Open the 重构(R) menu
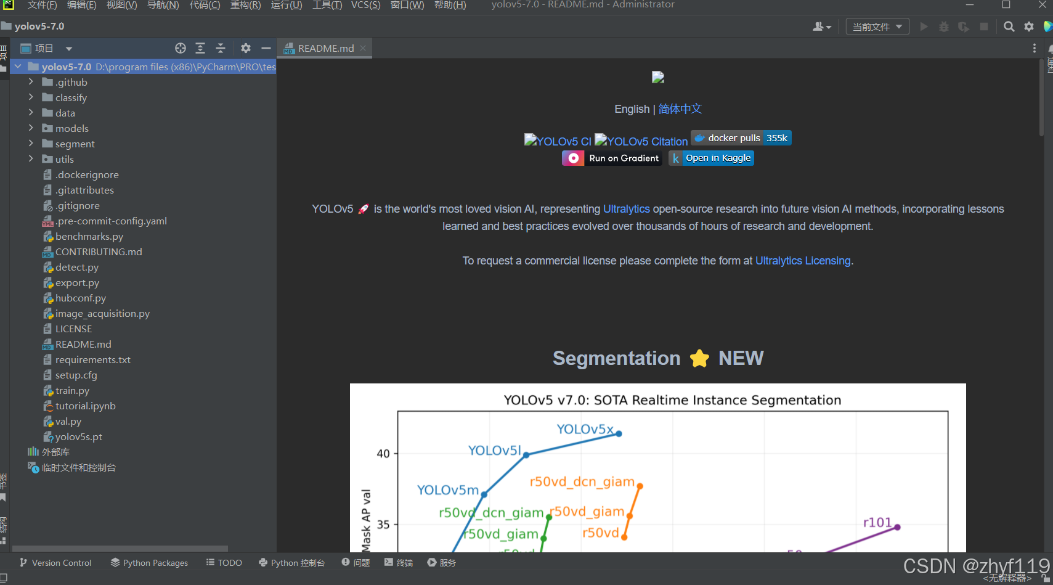Screen dimensions: 1053x585 coord(245,5)
